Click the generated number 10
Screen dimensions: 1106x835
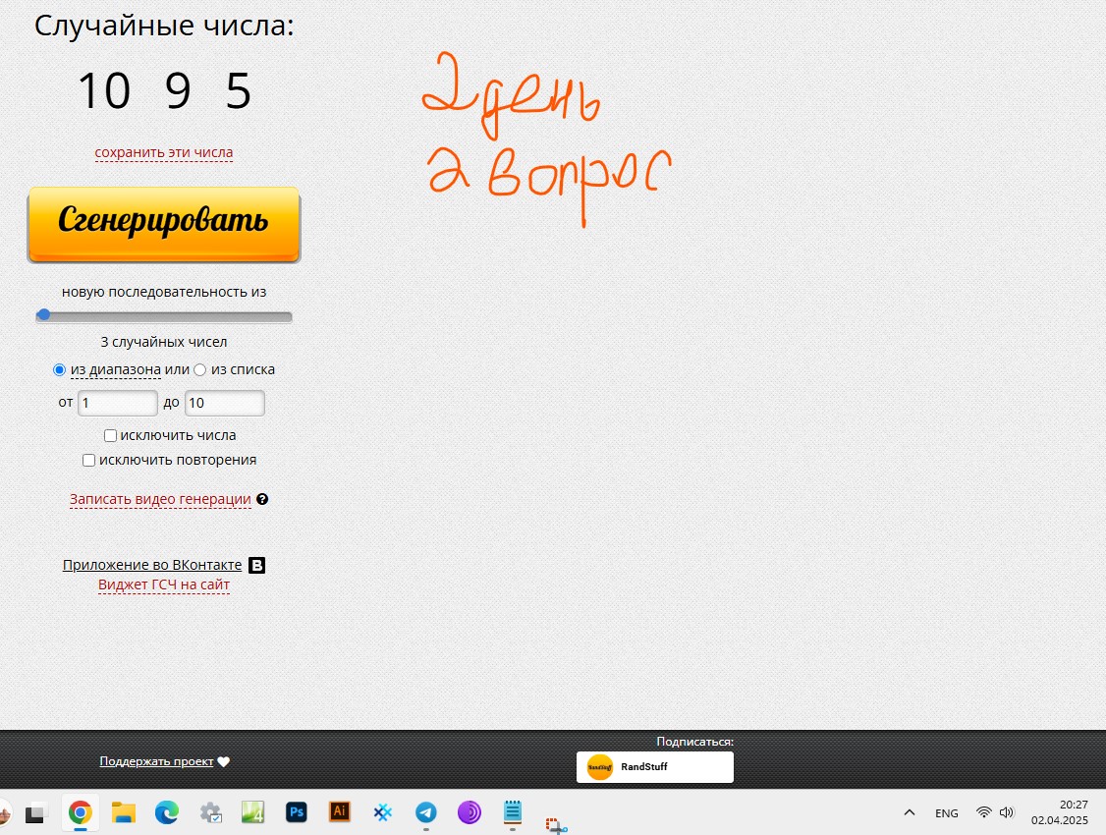[104, 91]
